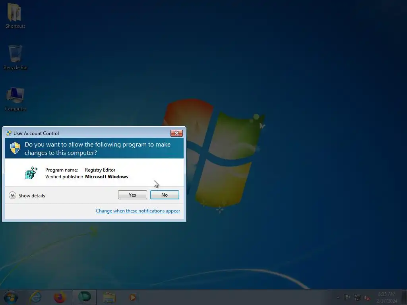Launch Internet Explorer from taskbar
The image size is (407, 305).
(35, 297)
